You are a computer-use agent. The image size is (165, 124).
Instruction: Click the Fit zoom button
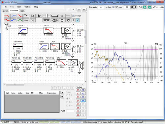pyautogui.click(x=84, y=10)
